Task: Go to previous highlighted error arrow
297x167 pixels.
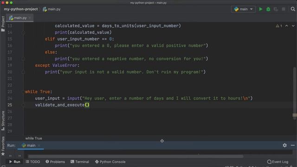Action: click(x=287, y=26)
